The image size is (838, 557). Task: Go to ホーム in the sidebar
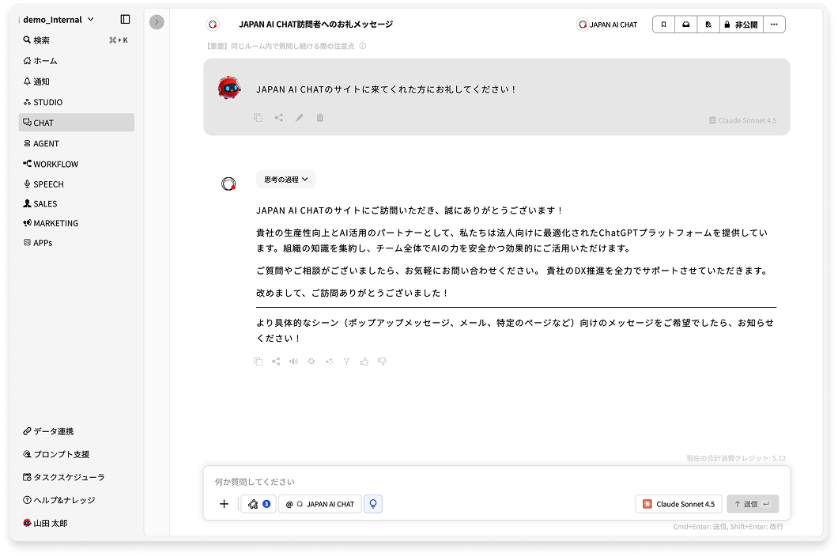pos(76,61)
